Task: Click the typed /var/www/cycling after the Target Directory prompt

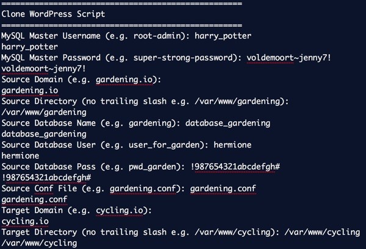Action: [x=322, y=232]
